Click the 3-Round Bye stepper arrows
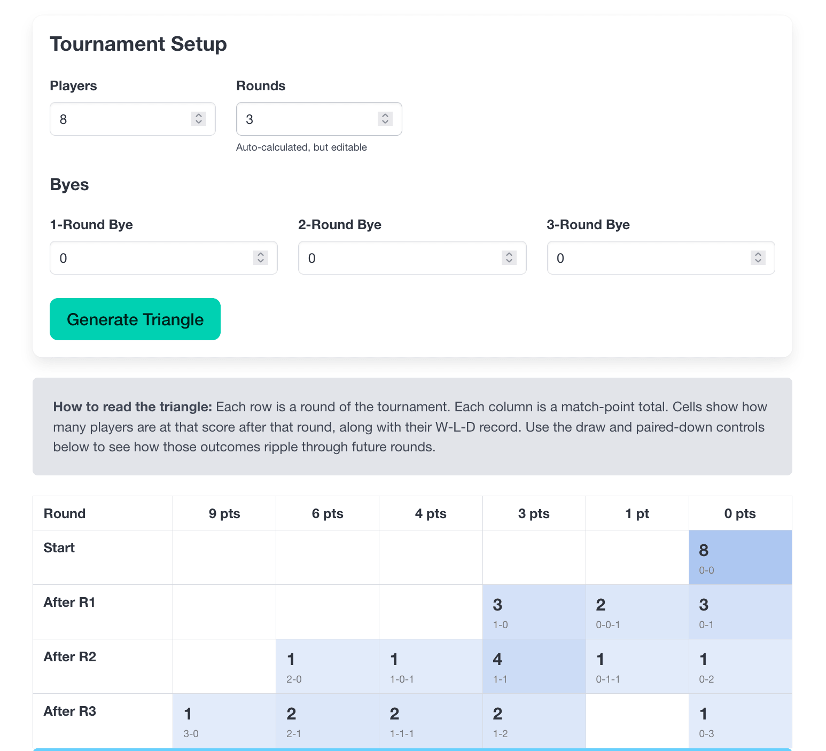Image resolution: width=826 pixels, height=751 pixels. click(758, 257)
